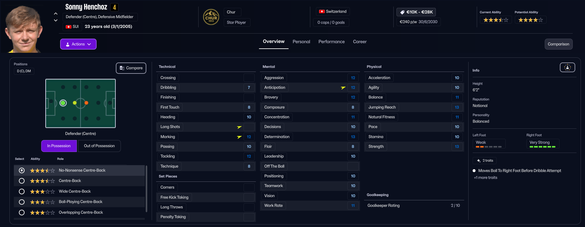Select Ball-Playing Centre-Back role radio button
The image size is (585, 227).
click(x=22, y=202)
